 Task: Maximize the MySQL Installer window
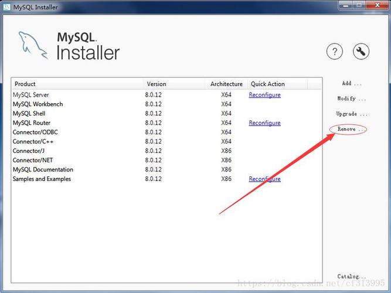359,5
